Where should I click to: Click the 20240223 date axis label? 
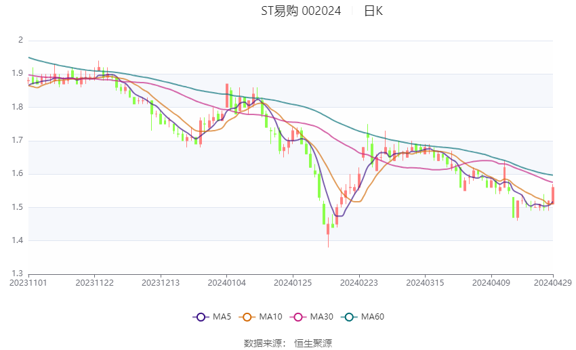[x=359, y=283]
